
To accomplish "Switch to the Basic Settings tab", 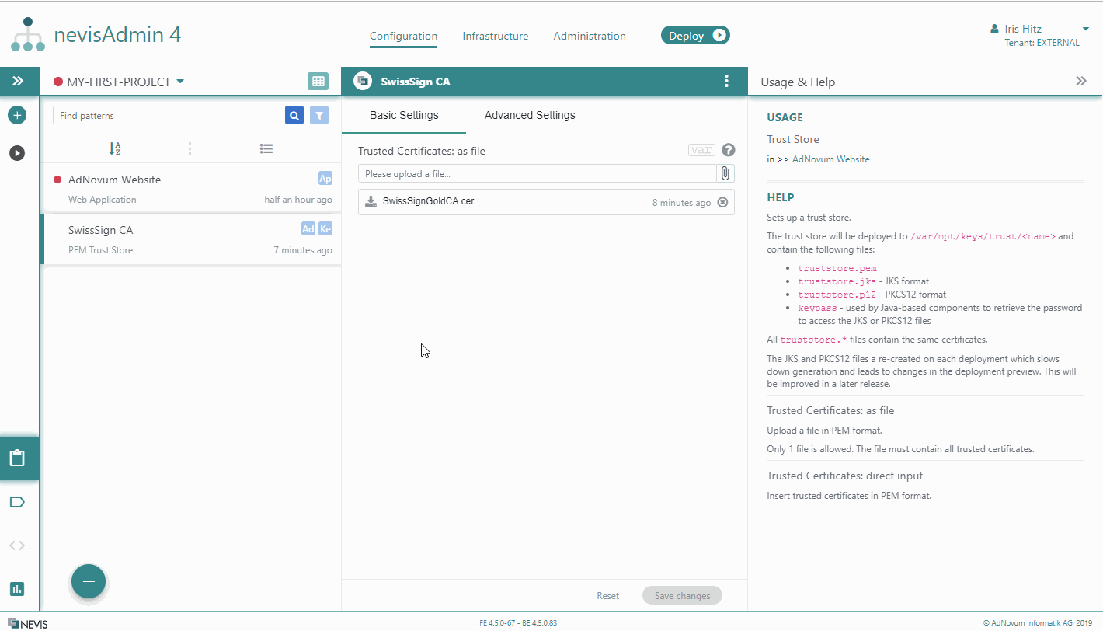I will tap(404, 115).
